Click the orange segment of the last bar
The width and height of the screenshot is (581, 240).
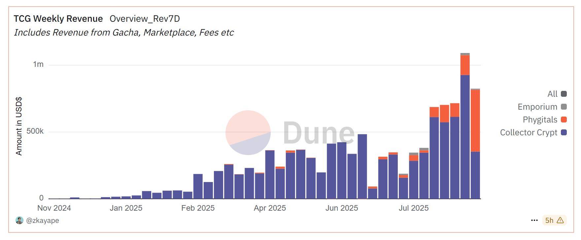pyautogui.click(x=475, y=121)
